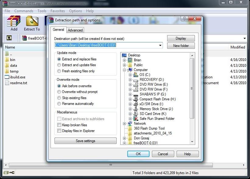Click the WinRAR horizontal scrollbar thumb
This screenshot has height=179, width=250.
(111, 165)
